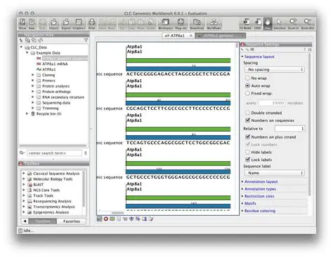Select the Auto wrap radio button
The height and width of the screenshot is (257, 333).
pyautogui.click(x=247, y=85)
